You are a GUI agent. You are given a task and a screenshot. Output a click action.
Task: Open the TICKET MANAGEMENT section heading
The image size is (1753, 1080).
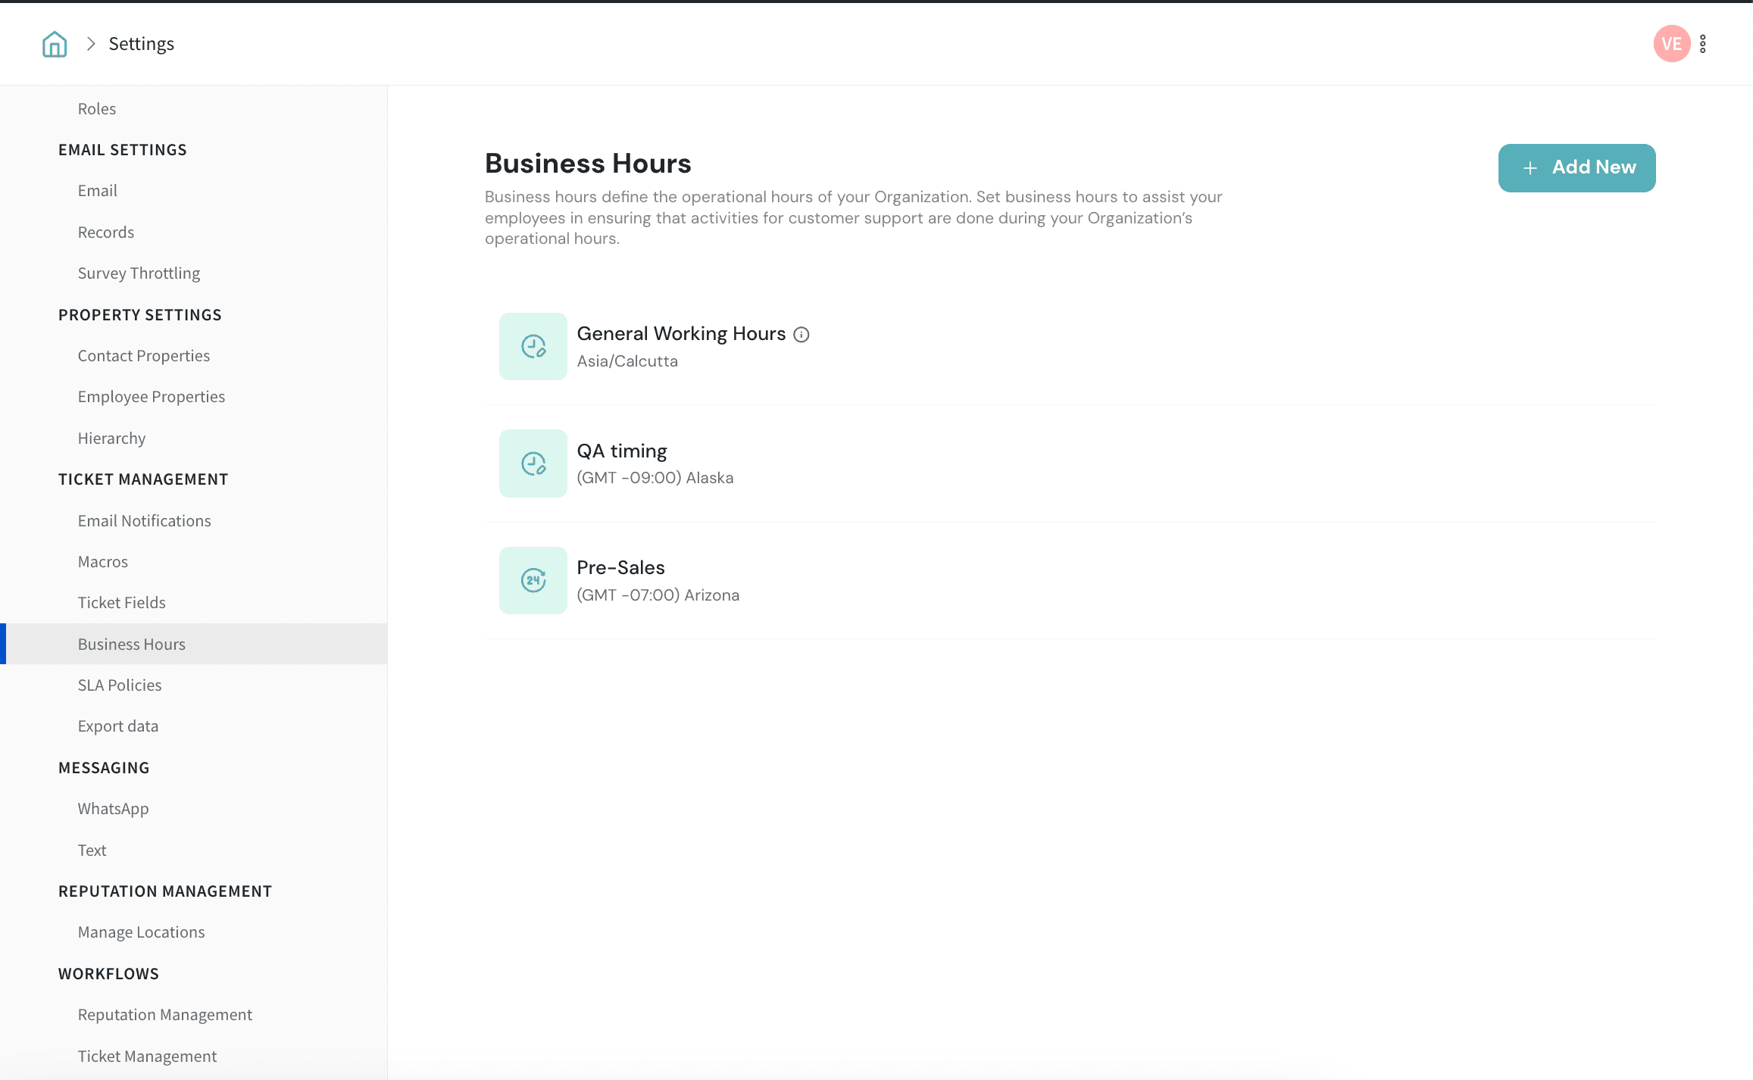click(x=143, y=479)
